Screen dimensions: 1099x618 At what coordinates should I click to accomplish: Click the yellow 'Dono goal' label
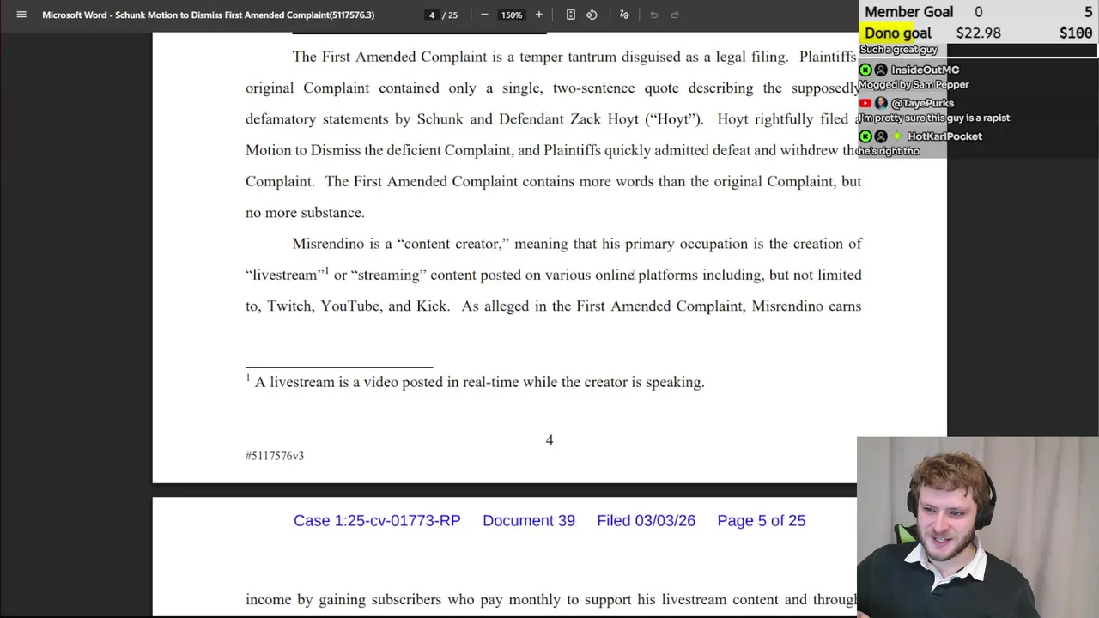point(898,33)
